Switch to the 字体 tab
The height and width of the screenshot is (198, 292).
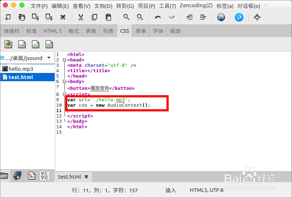point(158,31)
